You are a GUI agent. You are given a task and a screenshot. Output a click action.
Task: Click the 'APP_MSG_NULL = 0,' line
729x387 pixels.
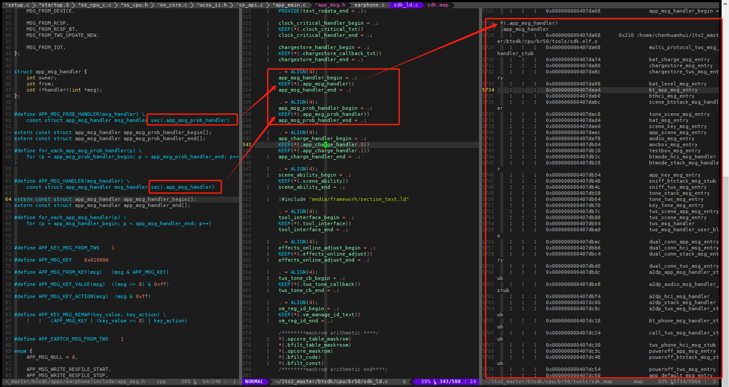52,357
